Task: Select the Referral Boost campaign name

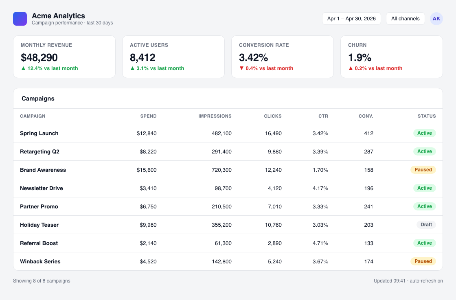Action: click(x=39, y=243)
